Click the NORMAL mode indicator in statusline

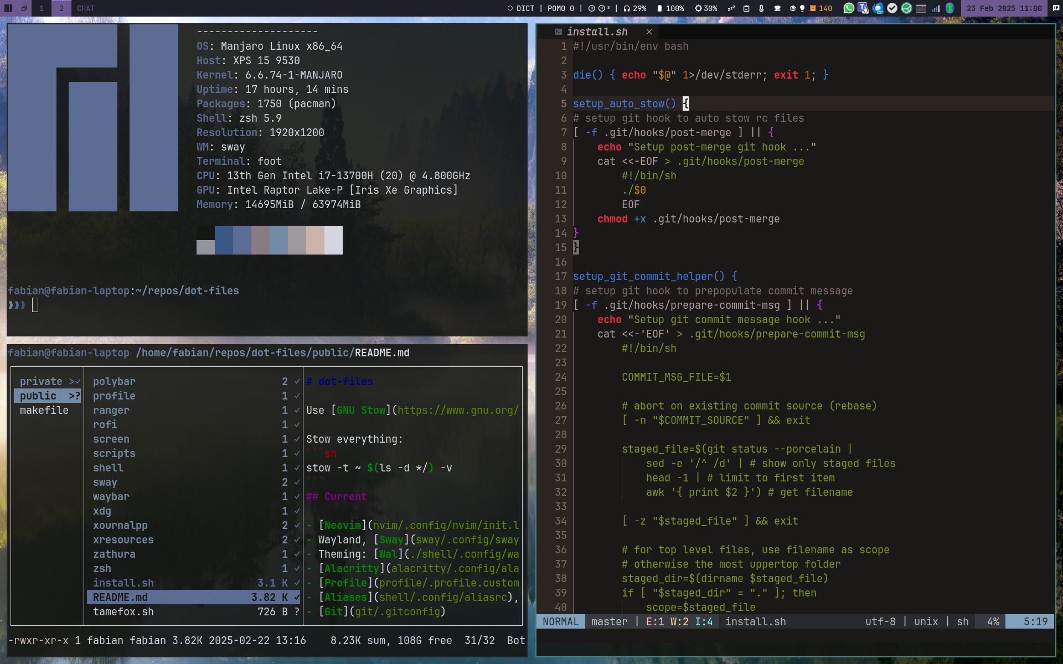point(560,621)
